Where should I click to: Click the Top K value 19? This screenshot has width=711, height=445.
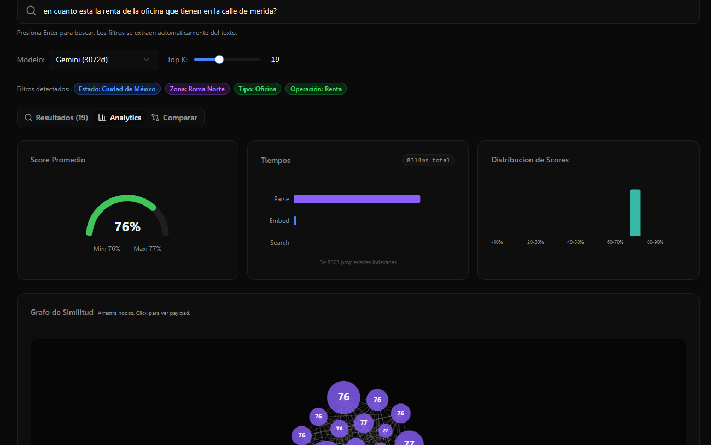pos(275,60)
